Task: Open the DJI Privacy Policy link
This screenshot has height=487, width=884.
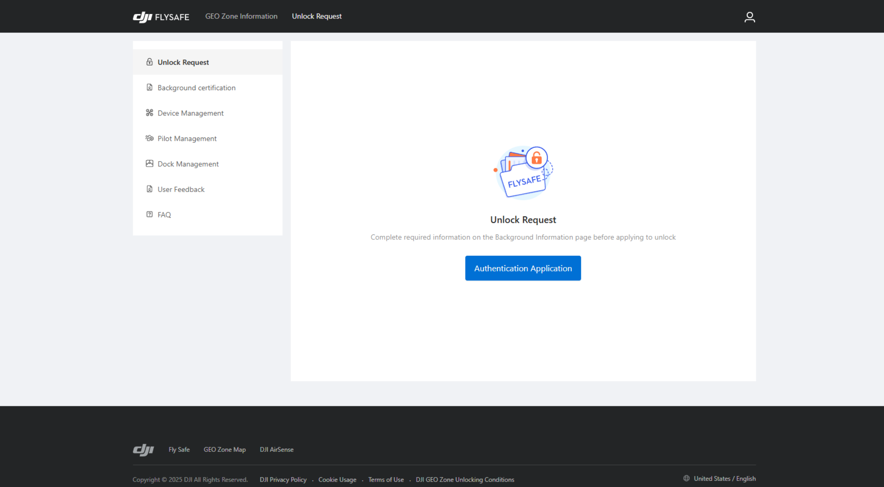Action: [x=283, y=479]
